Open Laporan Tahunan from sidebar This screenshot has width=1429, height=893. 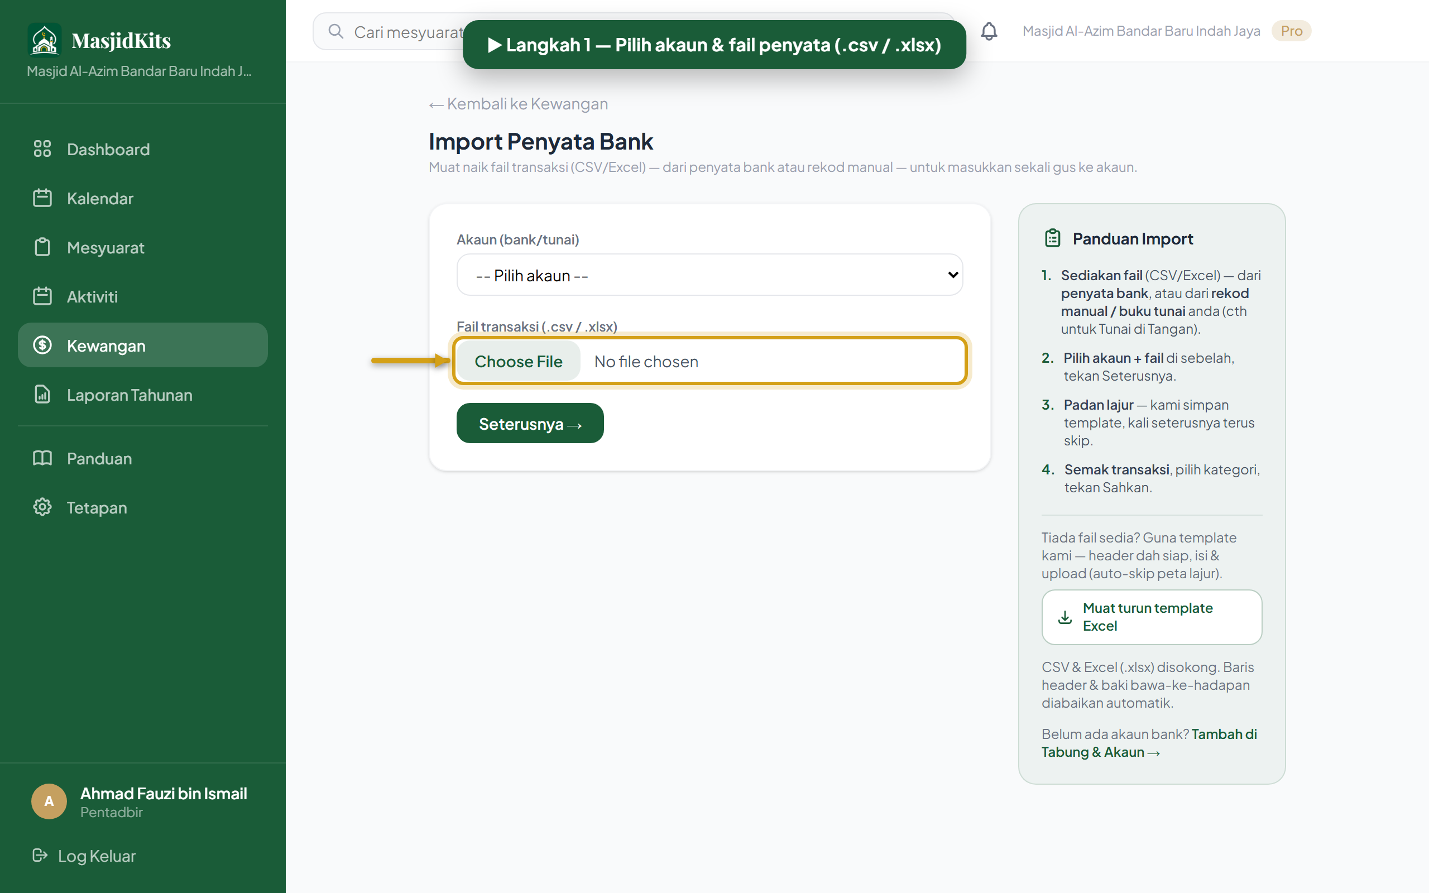[x=143, y=394]
